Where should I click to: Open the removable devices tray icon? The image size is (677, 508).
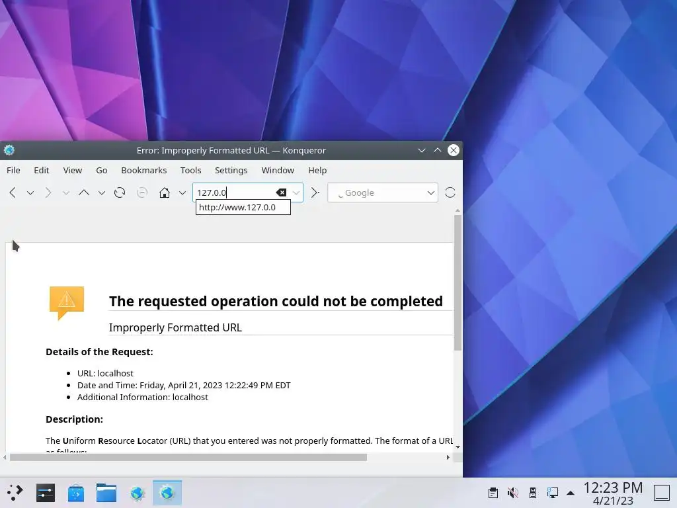533,492
